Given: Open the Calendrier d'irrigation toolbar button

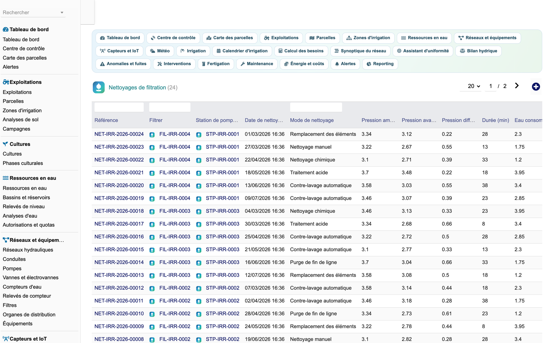Looking at the screenshot, I should (x=242, y=51).
